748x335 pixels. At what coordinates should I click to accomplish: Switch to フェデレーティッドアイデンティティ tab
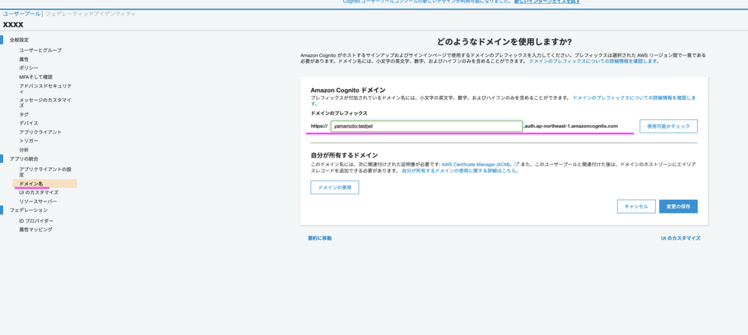click(x=90, y=13)
